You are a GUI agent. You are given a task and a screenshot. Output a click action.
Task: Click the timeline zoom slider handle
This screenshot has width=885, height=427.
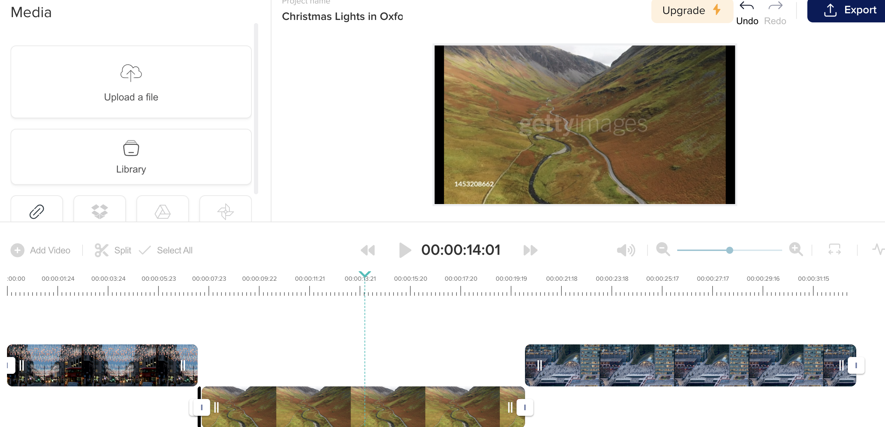coord(729,250)
